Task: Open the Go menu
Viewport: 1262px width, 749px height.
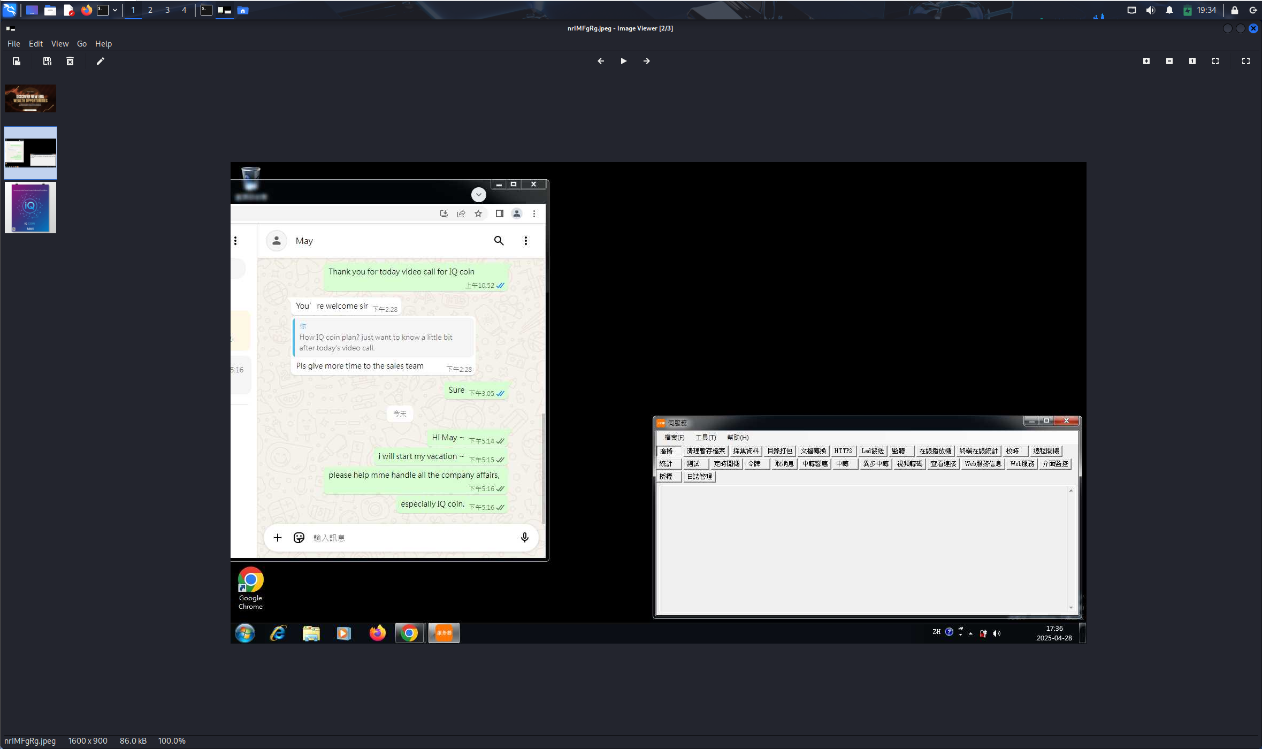Action: pos(82,44)
